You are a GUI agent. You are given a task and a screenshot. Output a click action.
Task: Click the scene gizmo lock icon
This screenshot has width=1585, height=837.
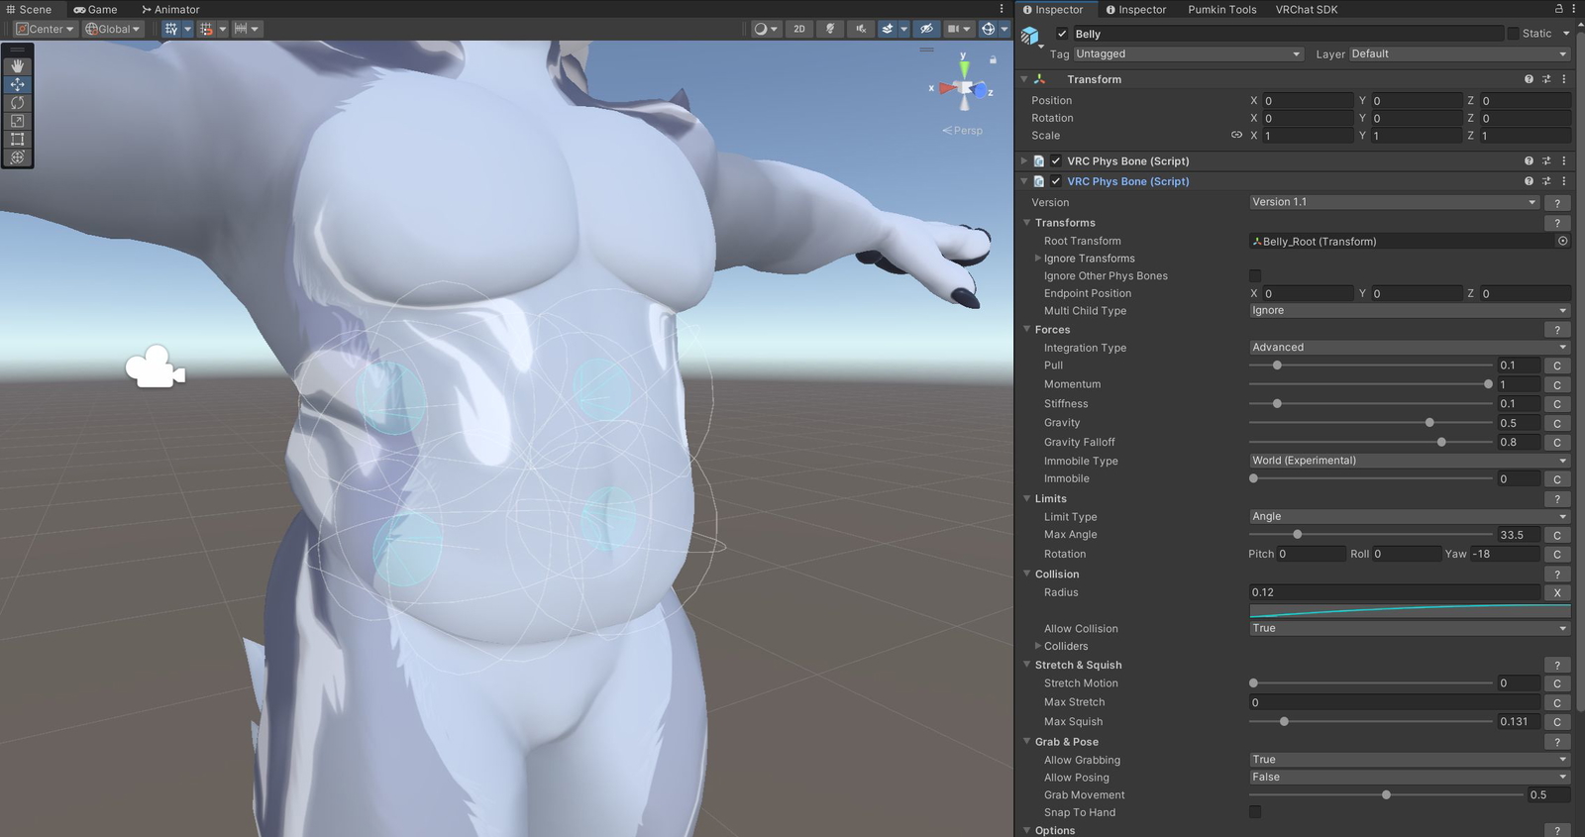click(x=993, y=60)
